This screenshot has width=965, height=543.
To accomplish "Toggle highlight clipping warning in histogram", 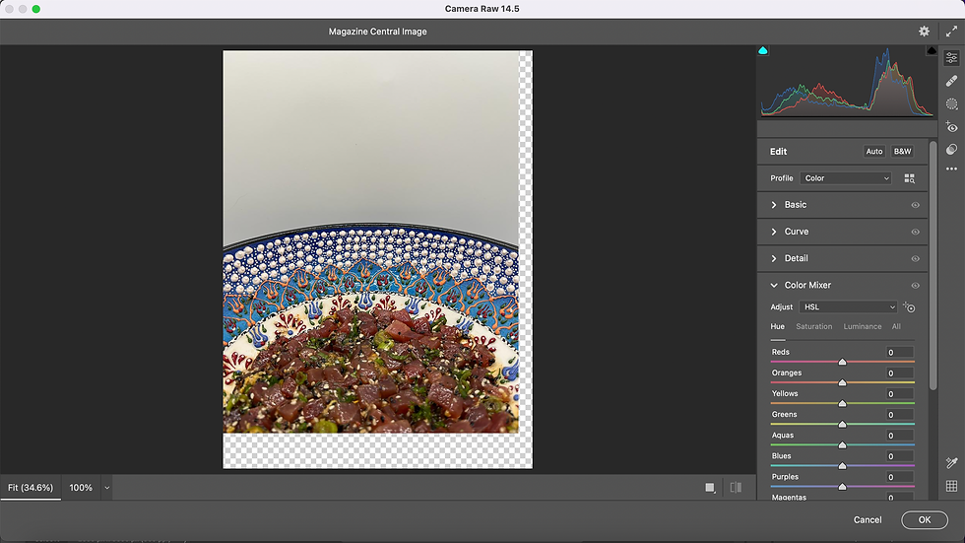I will [x=932, y=50].
